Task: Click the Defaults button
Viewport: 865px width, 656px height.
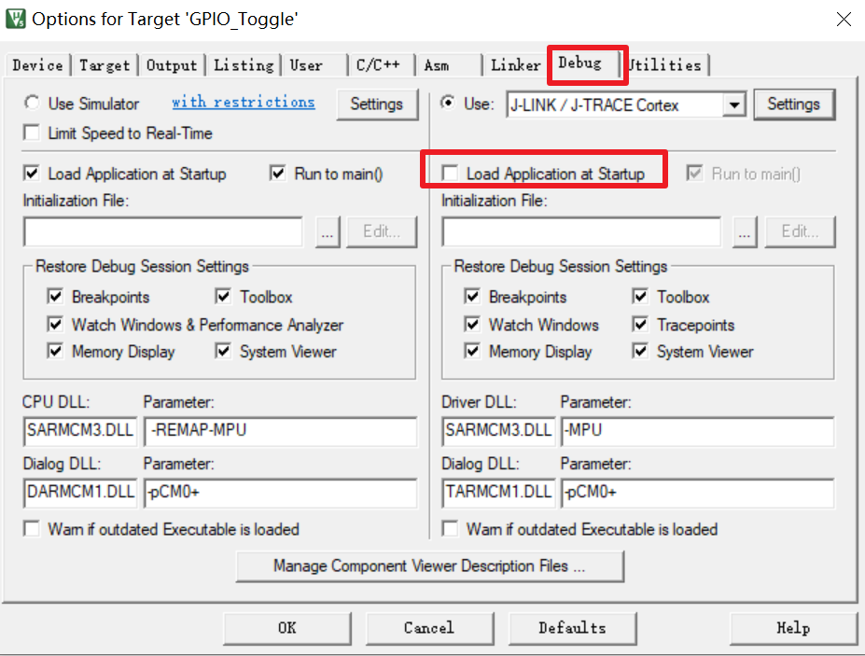Action: (572, 628)
